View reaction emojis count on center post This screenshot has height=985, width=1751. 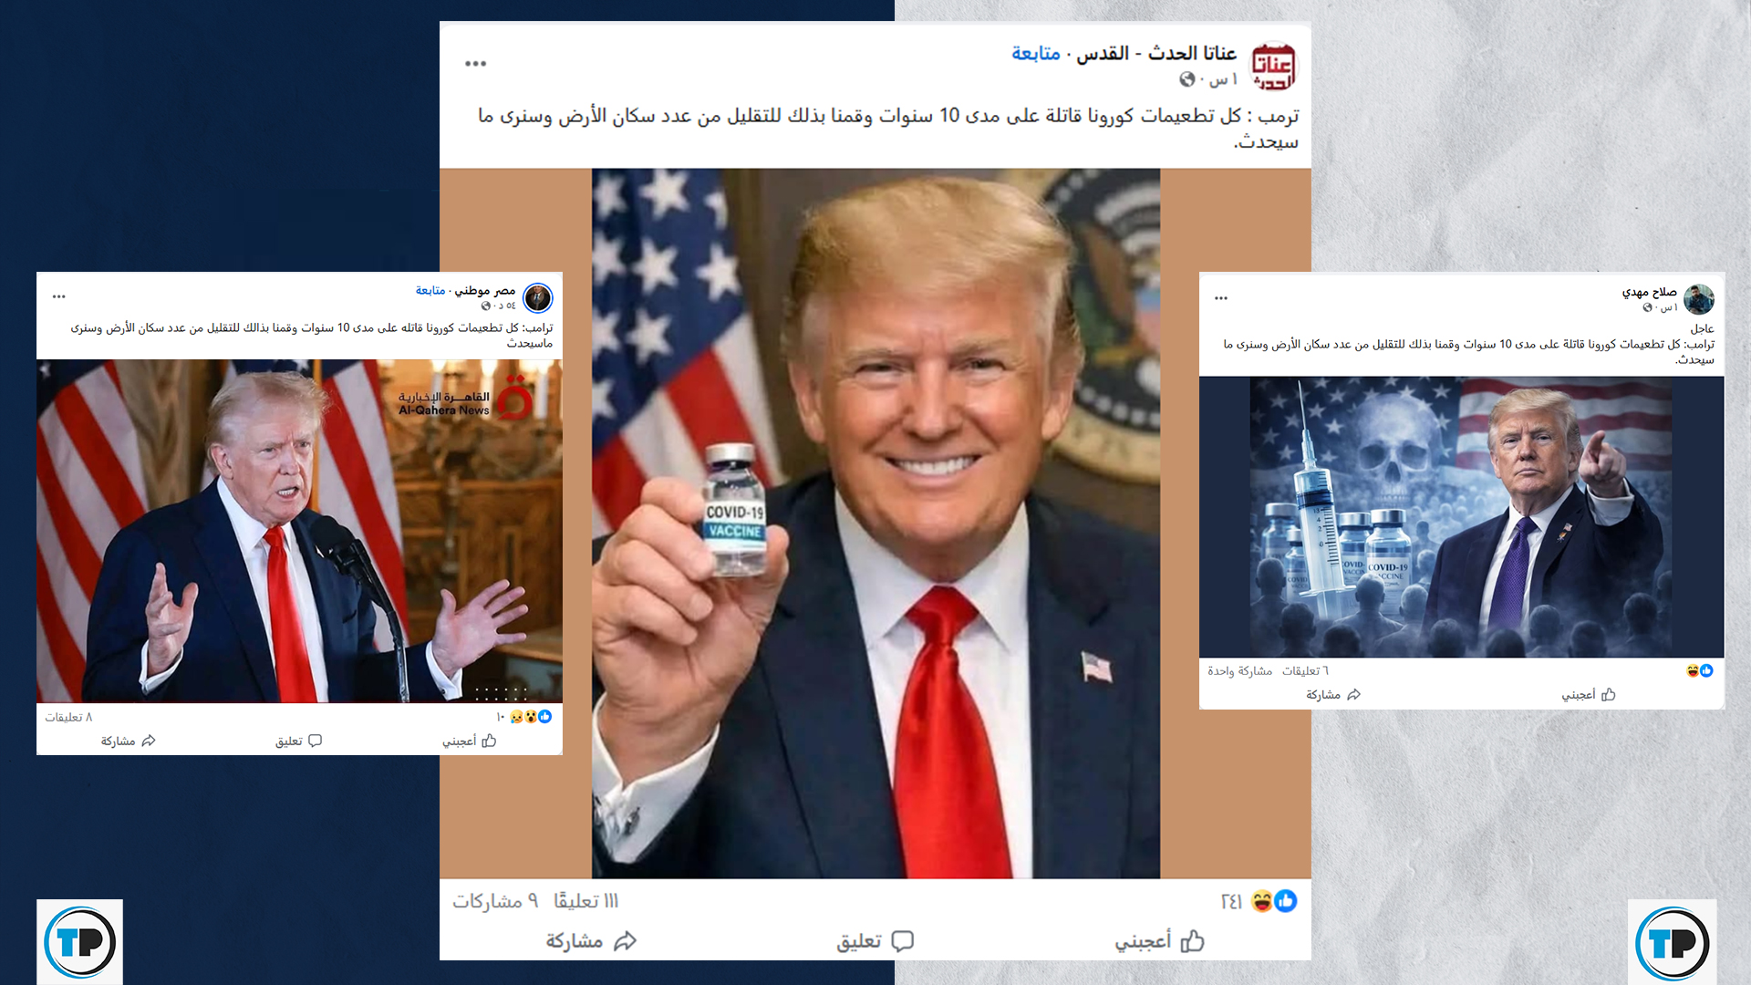[x=1259, y=901]
